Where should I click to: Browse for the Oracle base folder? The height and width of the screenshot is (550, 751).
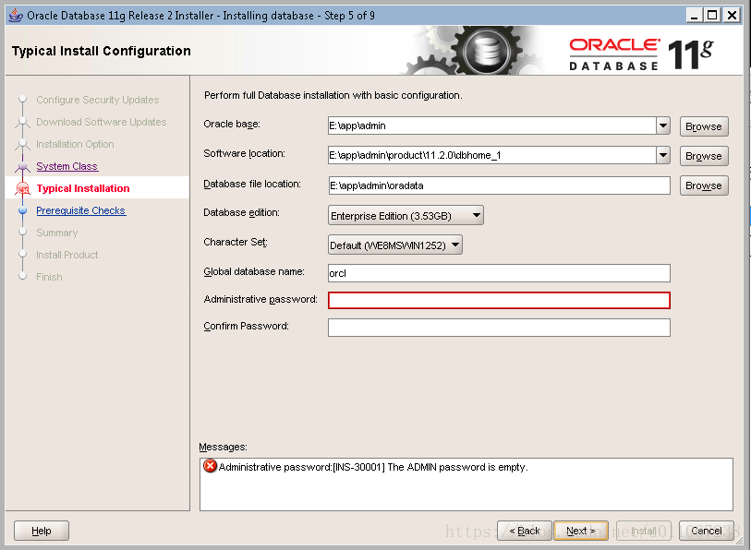[704, 126]
